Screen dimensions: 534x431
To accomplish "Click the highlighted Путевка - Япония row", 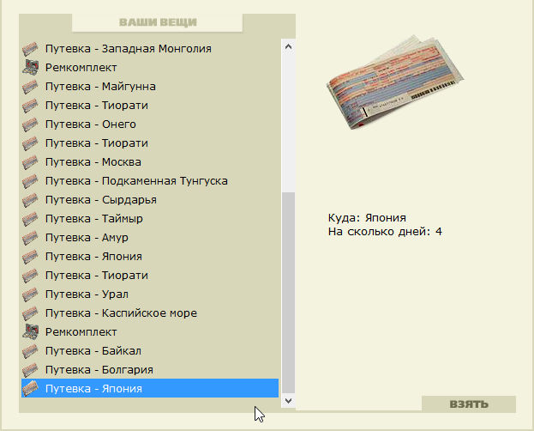I will point(150,388).
